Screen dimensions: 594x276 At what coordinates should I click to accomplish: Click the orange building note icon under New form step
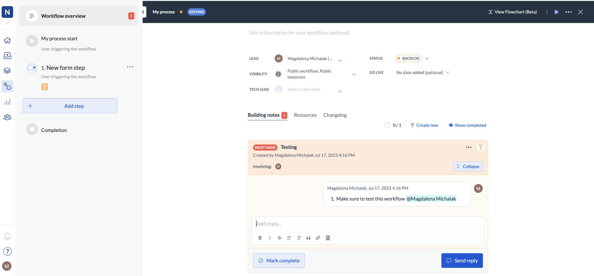coord(45,87)
